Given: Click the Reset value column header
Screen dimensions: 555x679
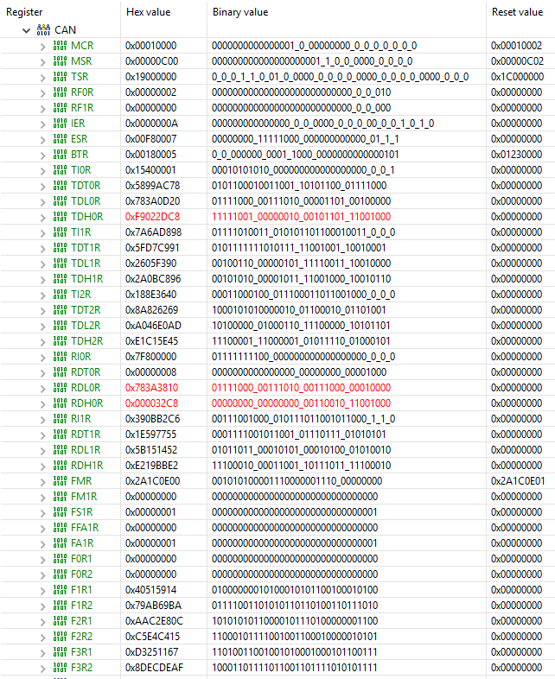Looking at the screenshot, I should point(517,12).
